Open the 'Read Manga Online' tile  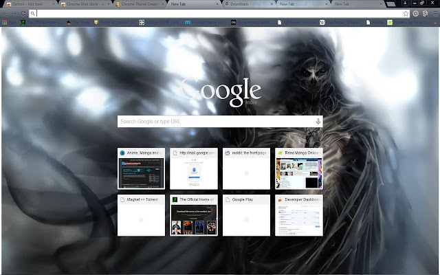(299, 168)
